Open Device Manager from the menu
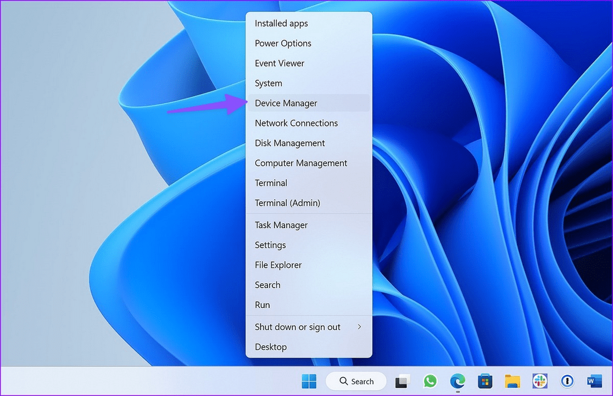The height and width of the screenshot is (396, 613). (x=286, y=103)
